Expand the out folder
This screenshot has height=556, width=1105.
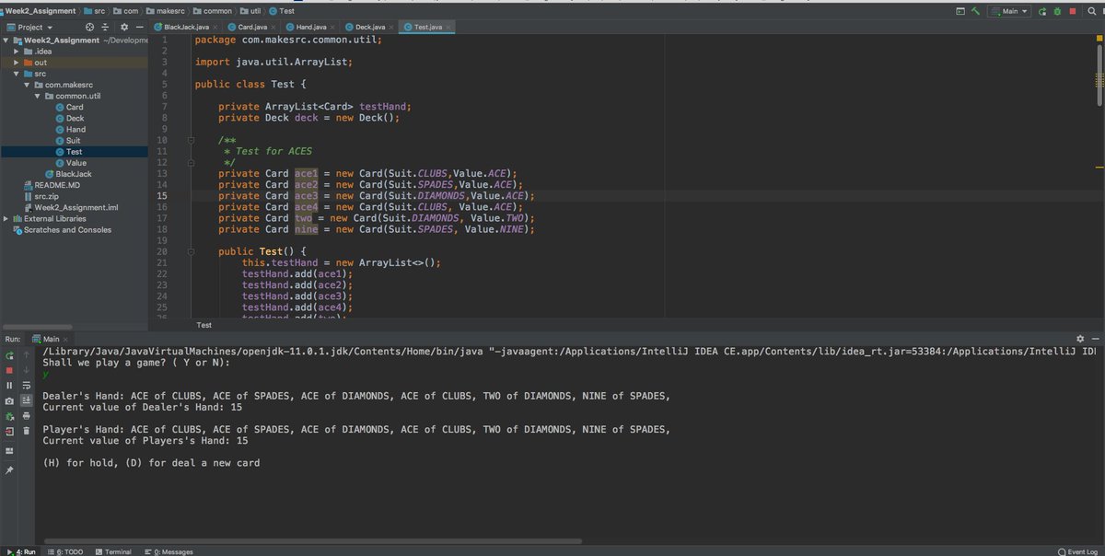click(x=17, y=63)
